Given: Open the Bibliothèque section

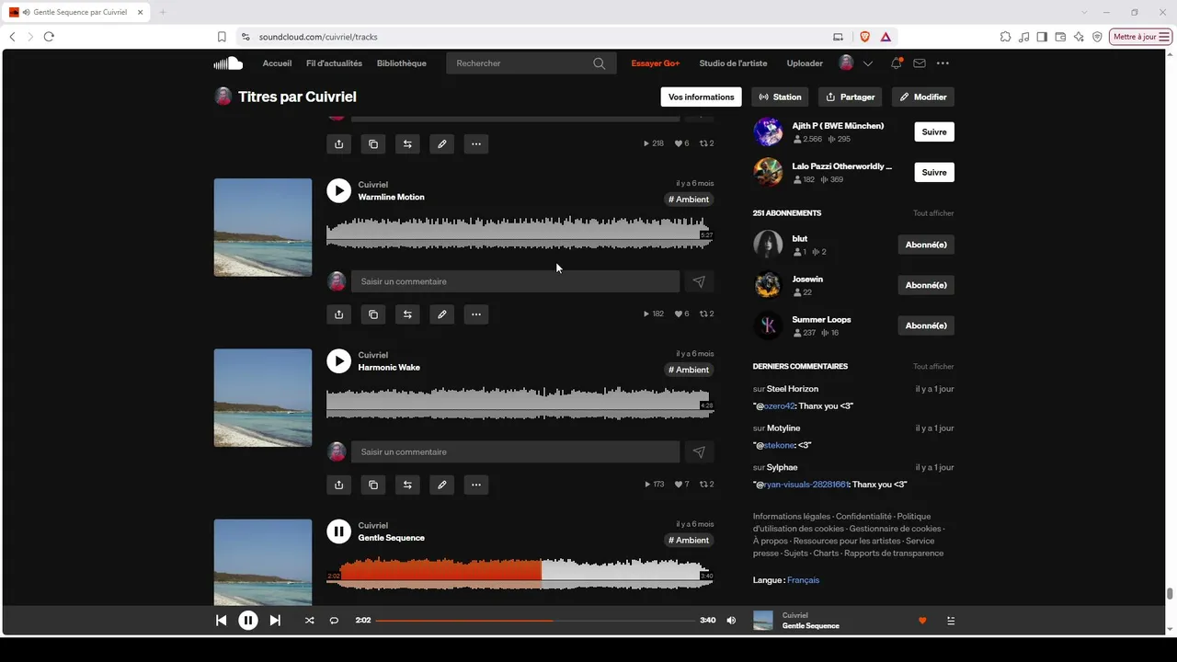Looking at the screenshot, I should [x=402, y=63].
